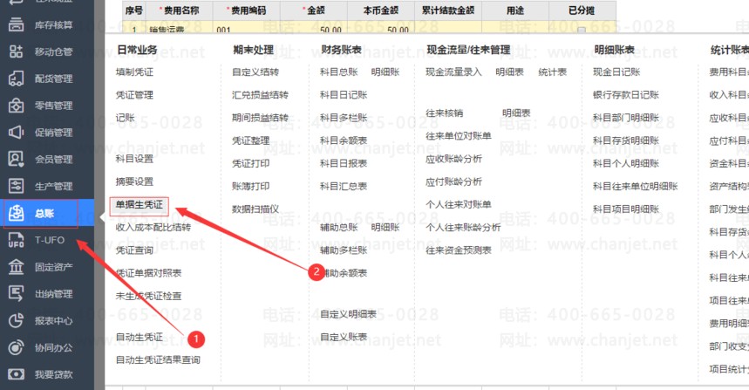Image resolution: width=749 pixels, height=390 pixels.
Task: Click the 生产管理 sidebar icon
Action: pos(16,186)
